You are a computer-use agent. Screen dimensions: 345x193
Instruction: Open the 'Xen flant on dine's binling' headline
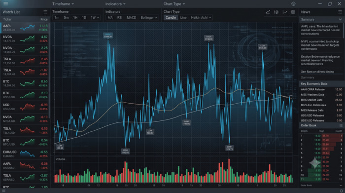pyautogui.click(x=317, y=72)
